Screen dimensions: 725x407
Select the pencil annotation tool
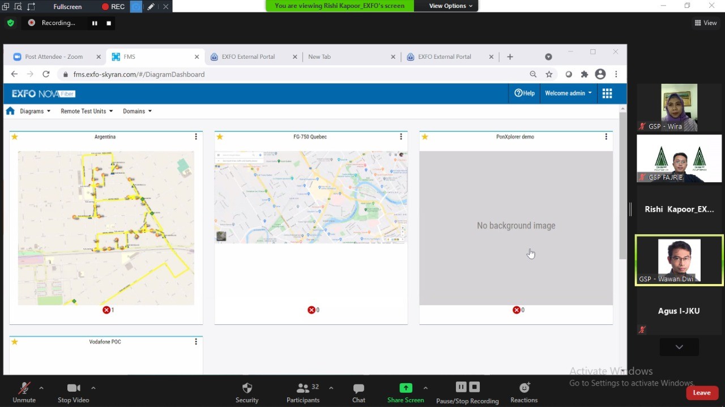[151, 7]
